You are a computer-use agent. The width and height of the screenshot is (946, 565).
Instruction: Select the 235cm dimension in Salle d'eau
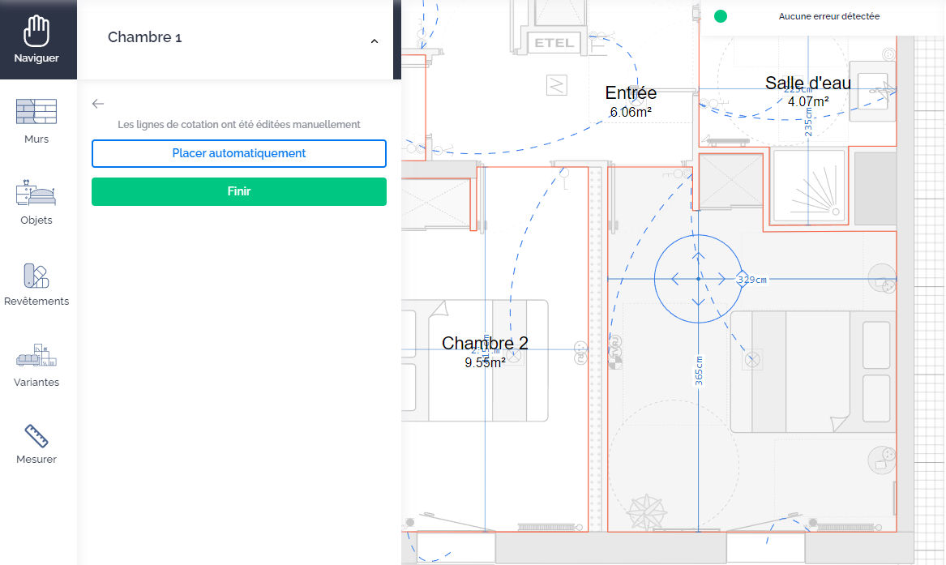point(808,122)
